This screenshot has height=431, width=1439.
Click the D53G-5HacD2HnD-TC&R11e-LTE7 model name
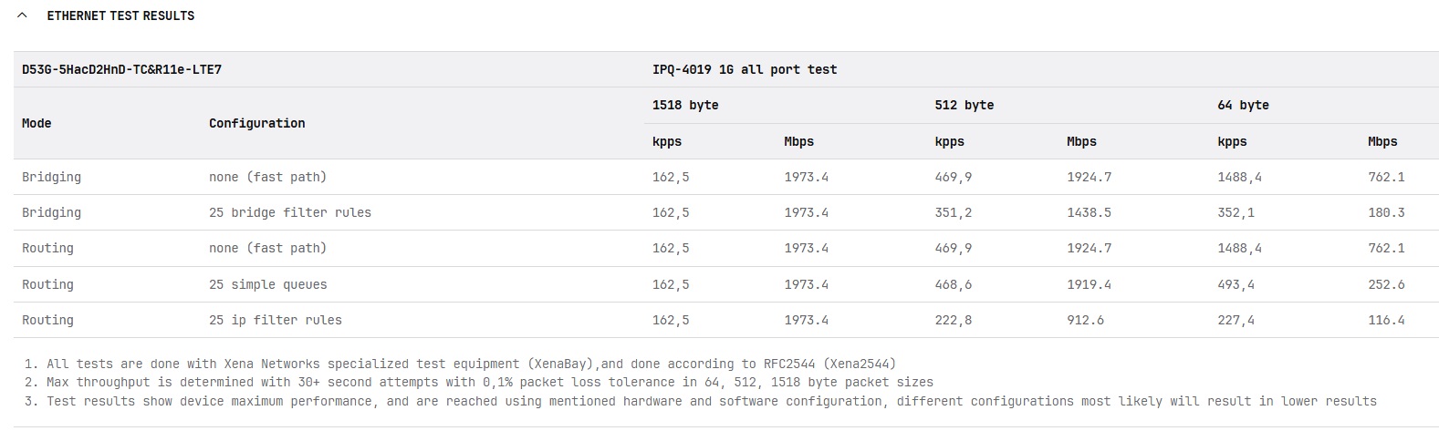121,69
